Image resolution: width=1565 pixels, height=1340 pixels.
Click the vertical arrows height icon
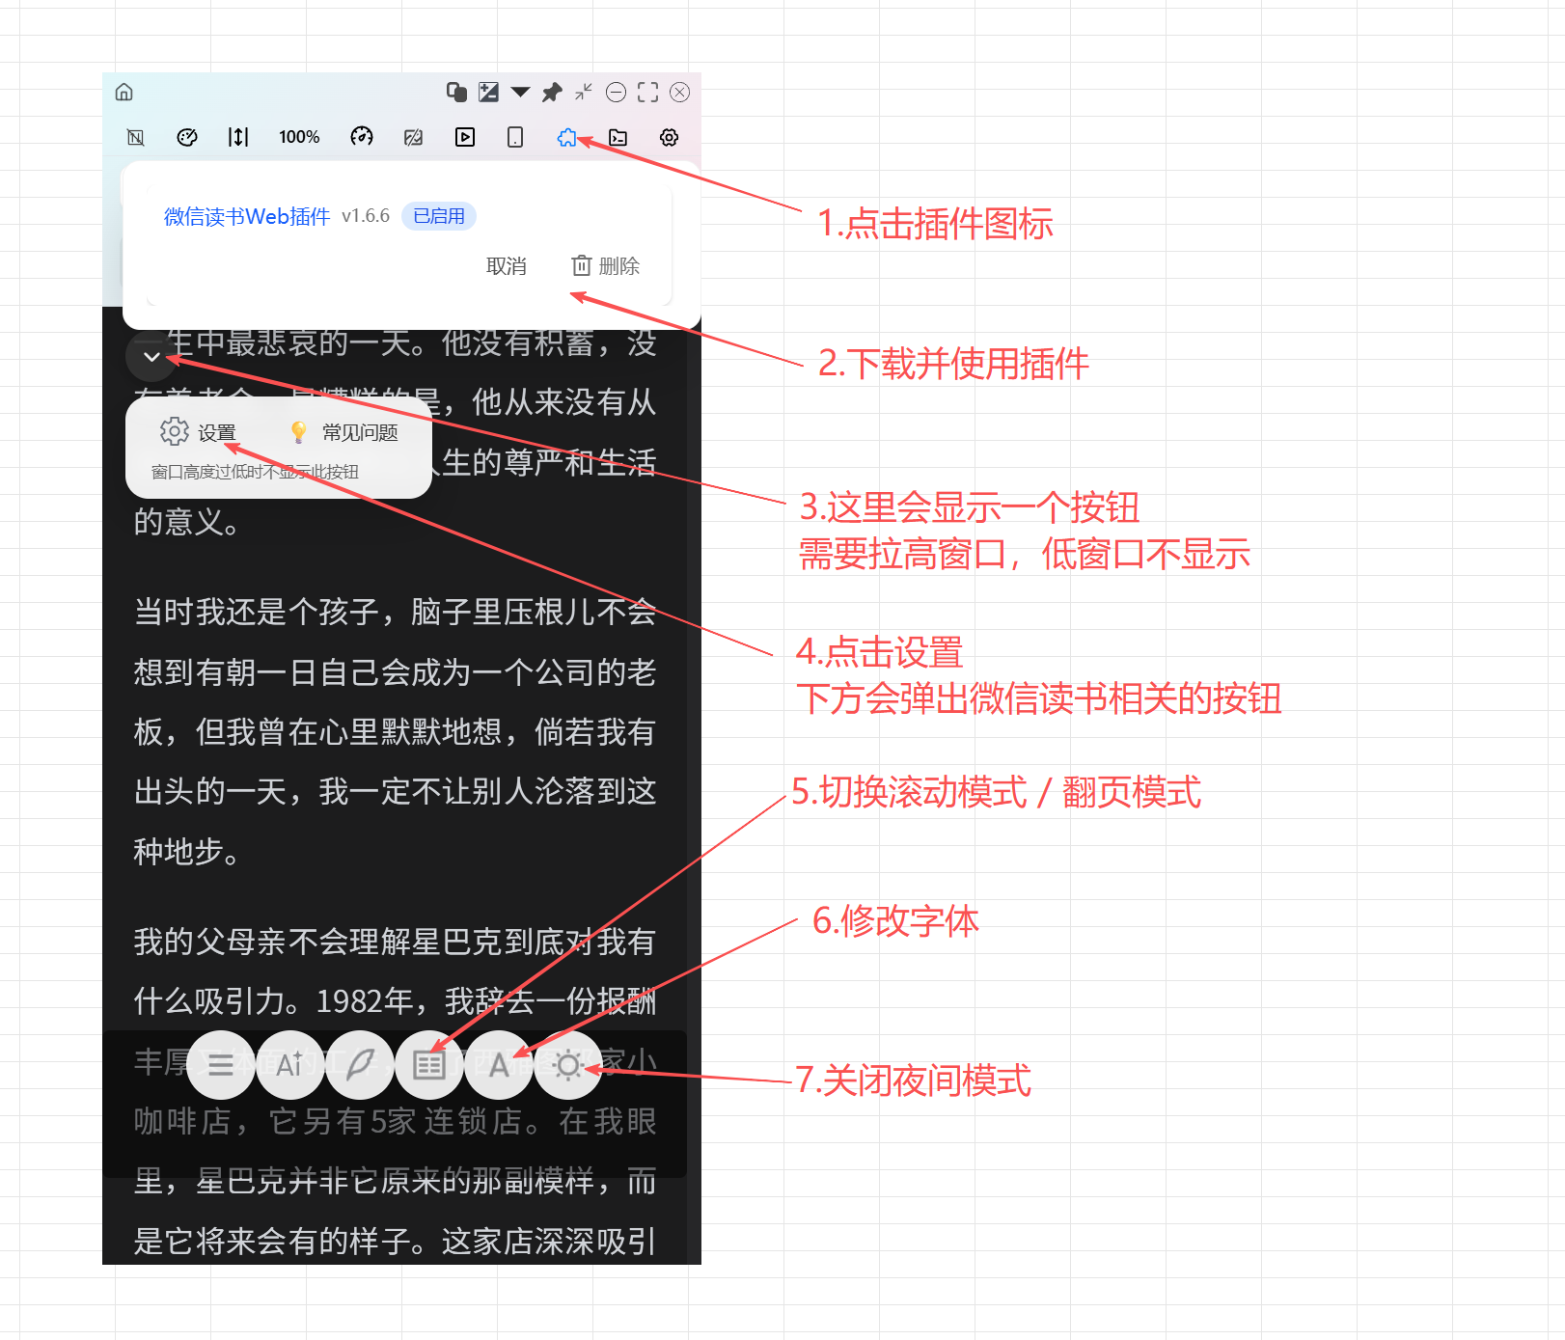coord(238,137)
